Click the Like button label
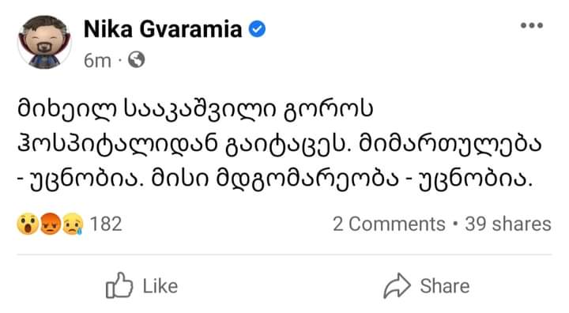569x313 pixels. (x=160, y=286)
